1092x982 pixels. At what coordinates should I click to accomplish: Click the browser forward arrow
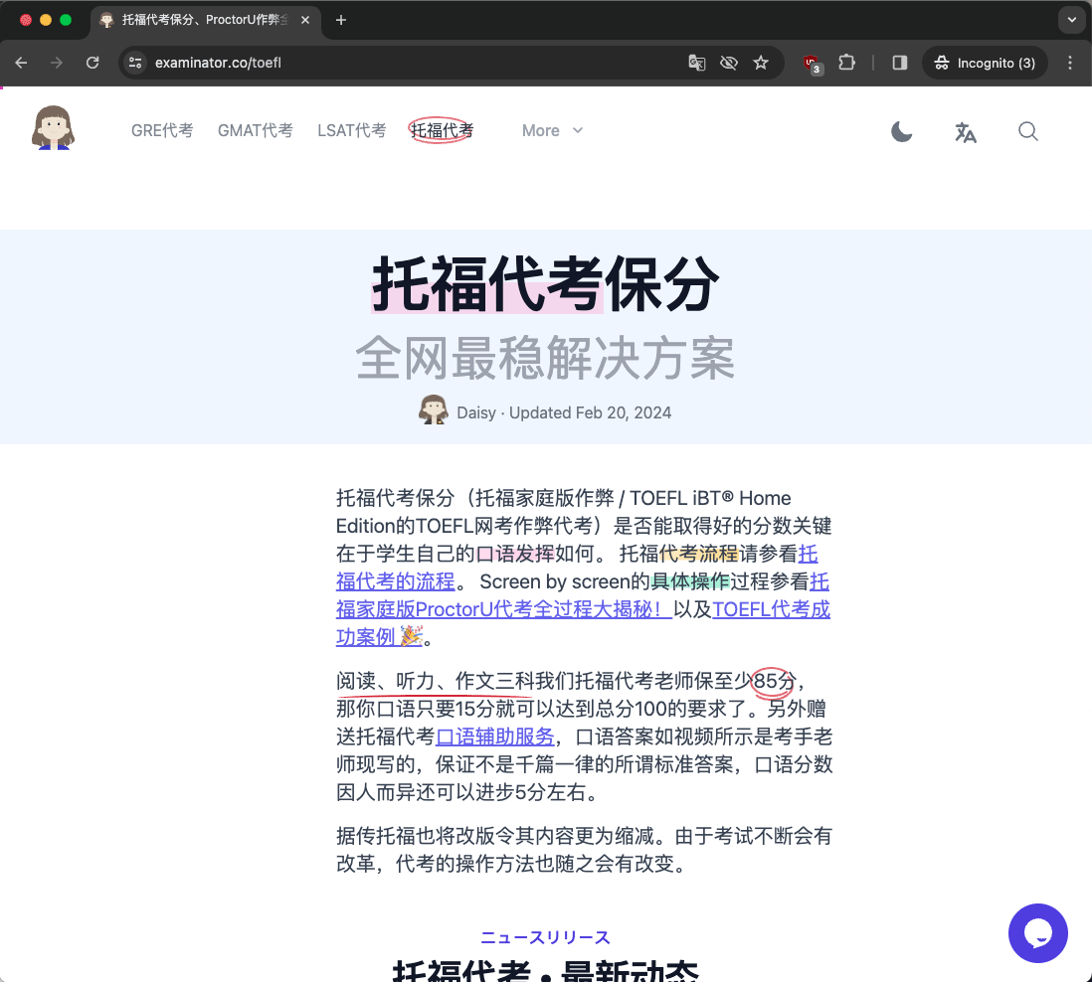tap(57, 63)
